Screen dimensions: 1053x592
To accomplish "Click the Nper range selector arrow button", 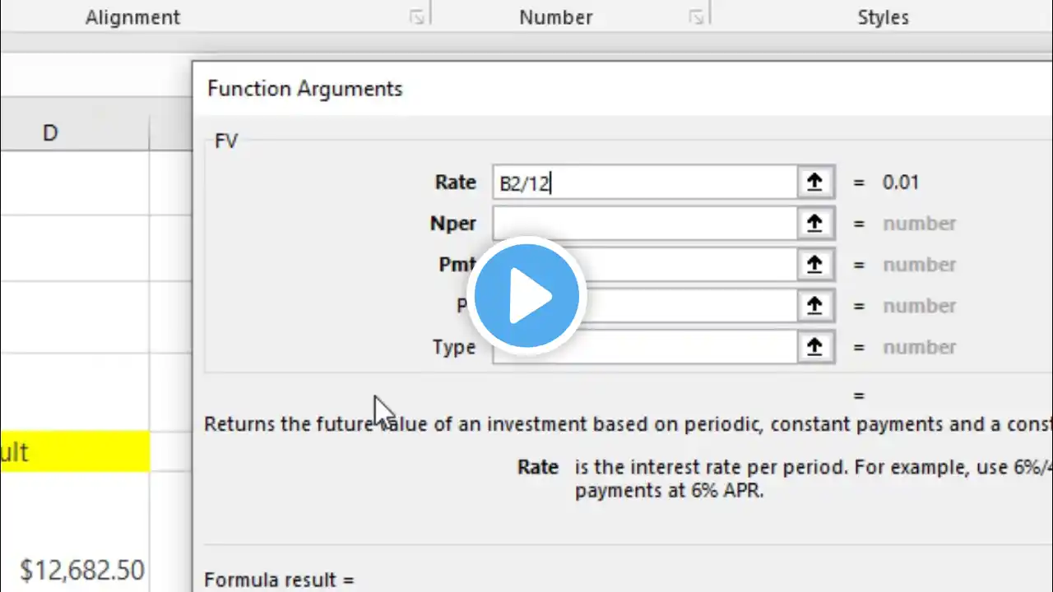I will click(x=814, y=224).
